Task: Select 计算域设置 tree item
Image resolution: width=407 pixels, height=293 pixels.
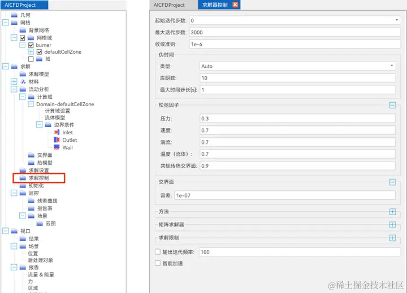Action: tap(57, 111)
